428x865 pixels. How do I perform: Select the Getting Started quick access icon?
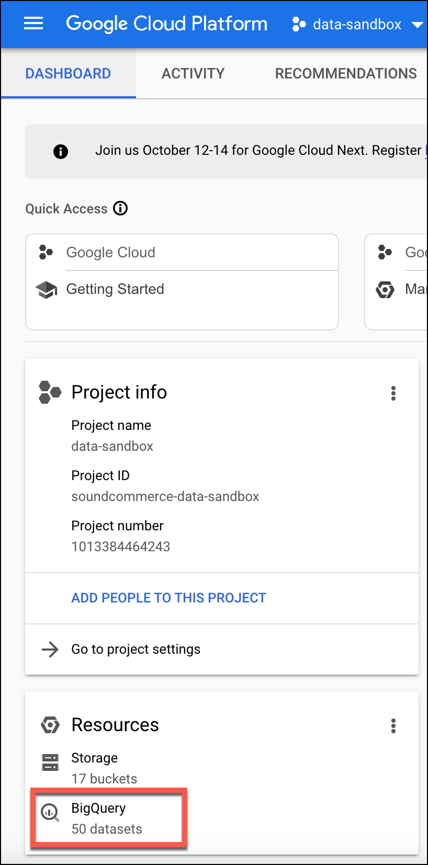(46, 289)
